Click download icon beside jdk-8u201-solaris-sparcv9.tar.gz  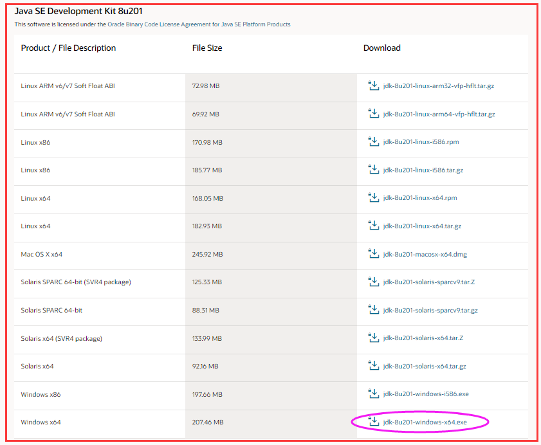pyautogui.click(x=373, y=309)
